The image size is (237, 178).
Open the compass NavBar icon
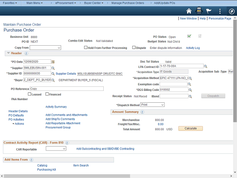[x=231, y=11]
